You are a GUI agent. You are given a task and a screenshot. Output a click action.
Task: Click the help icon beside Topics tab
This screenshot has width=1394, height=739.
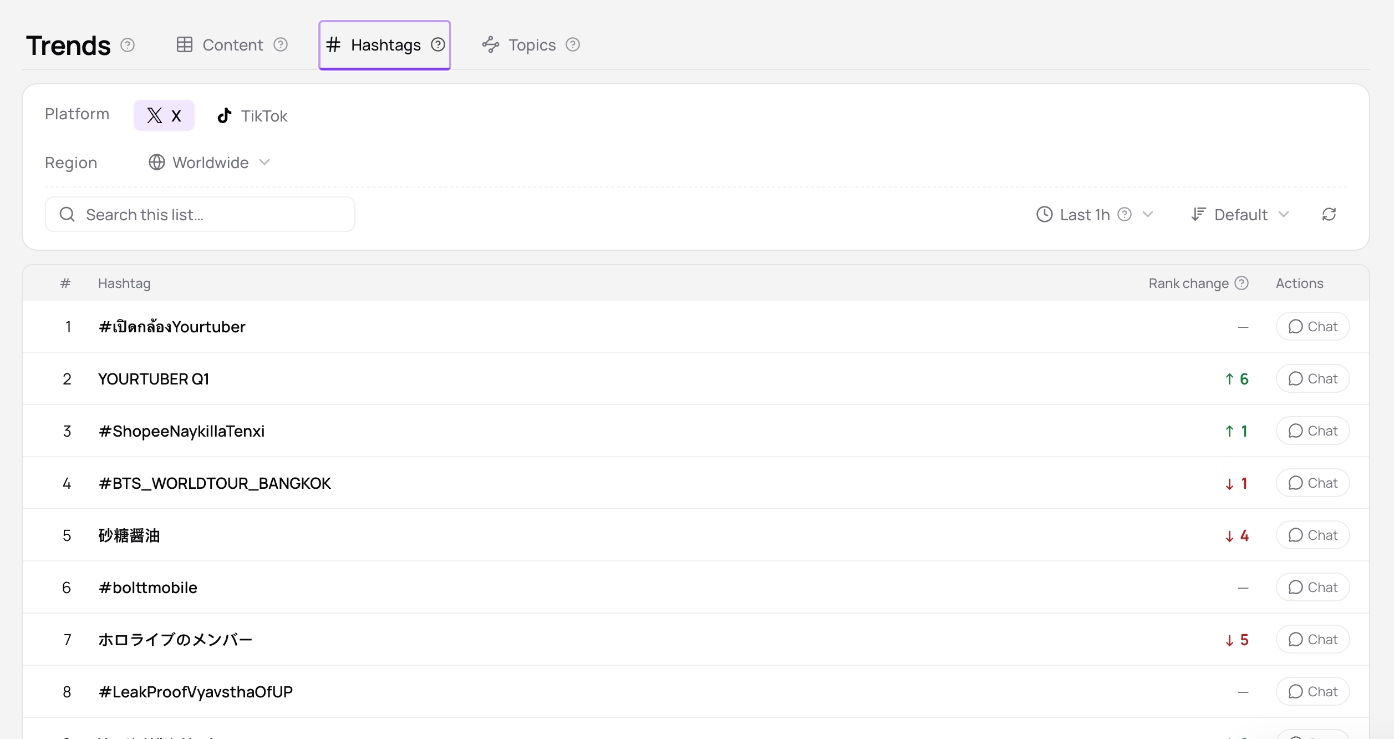coord(573,44)
